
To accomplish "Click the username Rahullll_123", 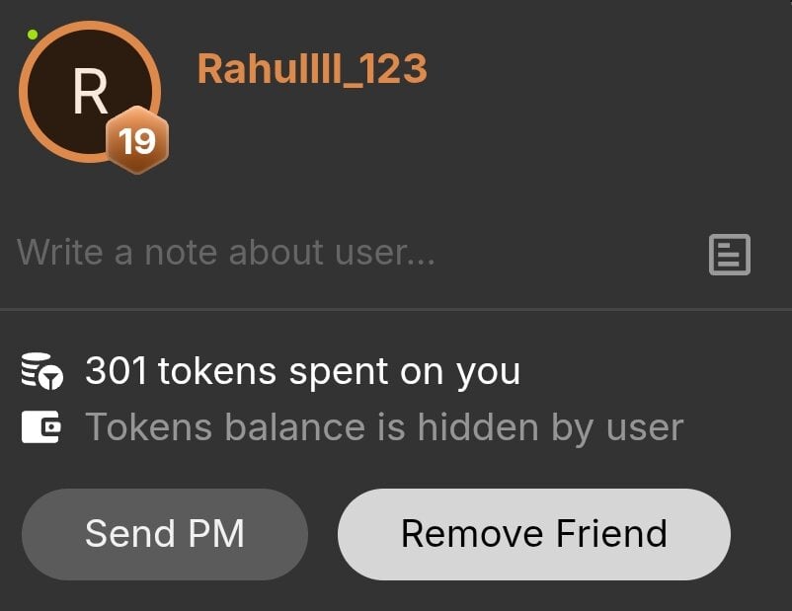I will 312,69.
